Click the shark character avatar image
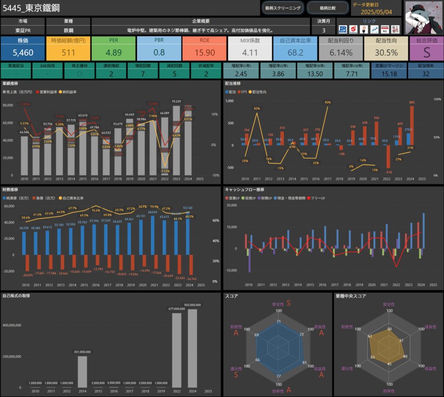The height and width of the screenshot is (397, 444). [423, 17]
